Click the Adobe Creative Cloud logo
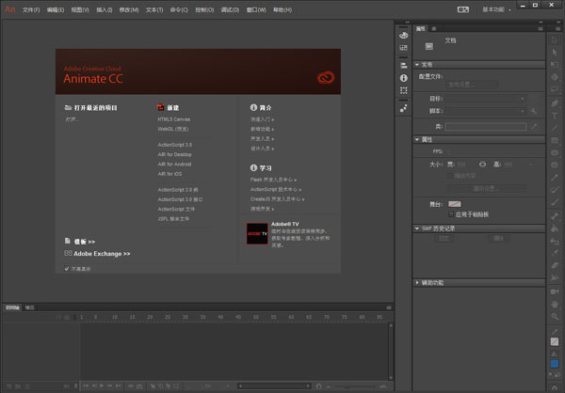Viewport: 565px width, 393px height. pos(326,77)
